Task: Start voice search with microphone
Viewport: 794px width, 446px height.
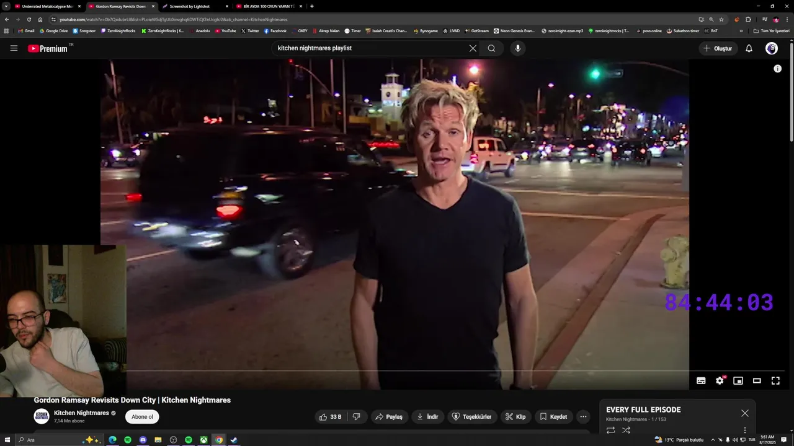Action: click(518, 48)
